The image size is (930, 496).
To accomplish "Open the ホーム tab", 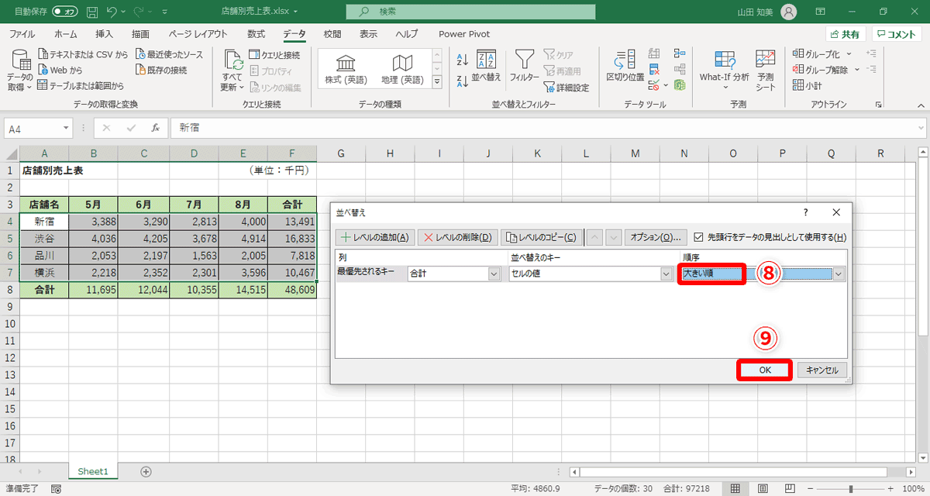I will coord(66,34).
